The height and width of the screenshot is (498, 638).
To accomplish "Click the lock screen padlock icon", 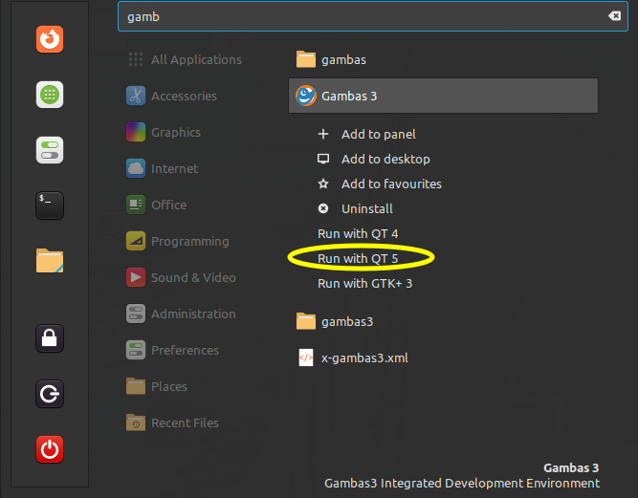I will 50,338.
